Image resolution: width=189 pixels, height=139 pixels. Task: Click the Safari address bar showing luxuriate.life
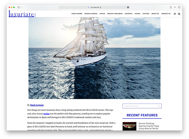[94, 7]
